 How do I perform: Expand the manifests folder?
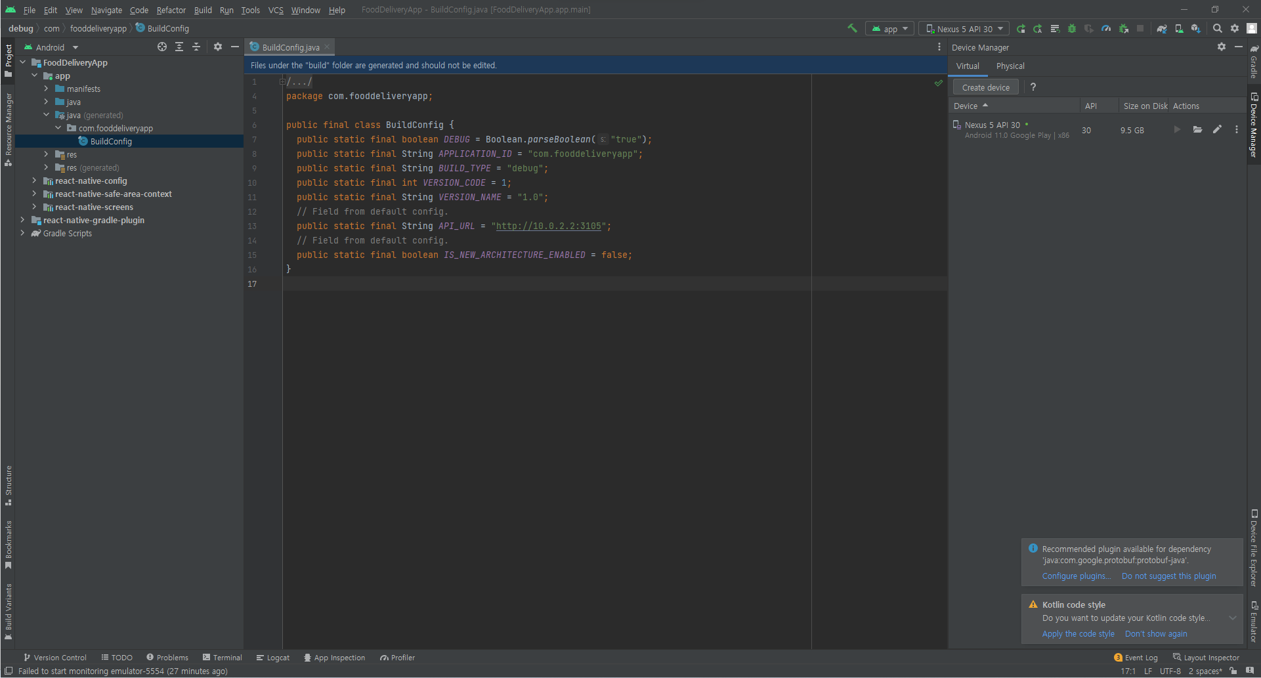click(x=46, y=89)
